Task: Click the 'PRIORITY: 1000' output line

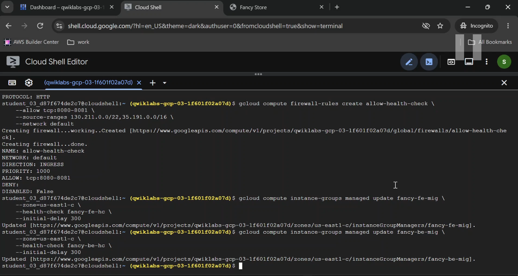Action: [x=26, y=171]
